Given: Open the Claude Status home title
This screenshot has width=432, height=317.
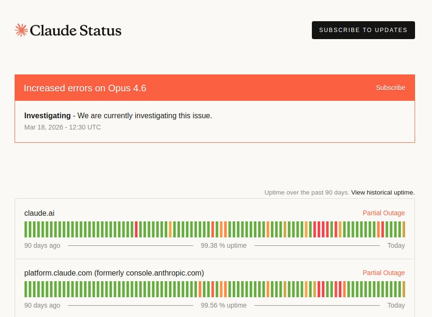Looking at the screenshot, I should click(75, 30).
